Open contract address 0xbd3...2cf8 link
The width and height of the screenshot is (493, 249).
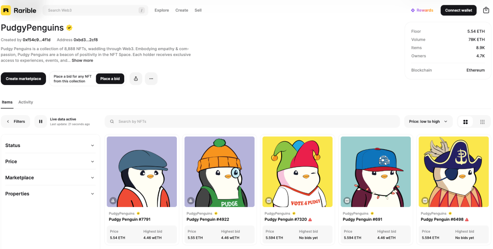[x=86, y=40]
